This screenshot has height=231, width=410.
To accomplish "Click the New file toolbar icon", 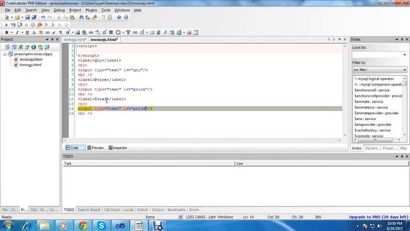I will tap(6, 17).
